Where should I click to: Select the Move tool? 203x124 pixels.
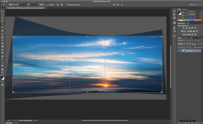tap(2, 11)
